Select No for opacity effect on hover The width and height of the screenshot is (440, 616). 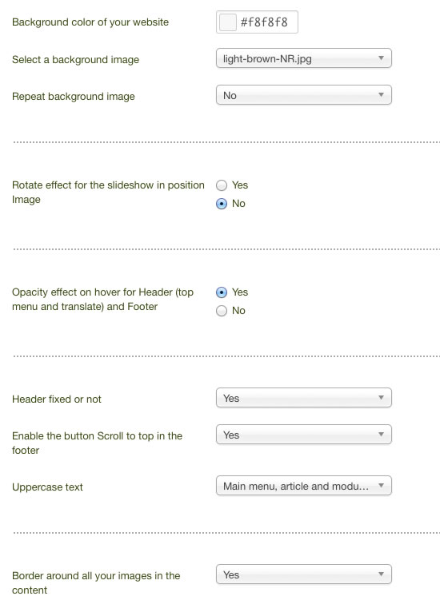[222, 311]
